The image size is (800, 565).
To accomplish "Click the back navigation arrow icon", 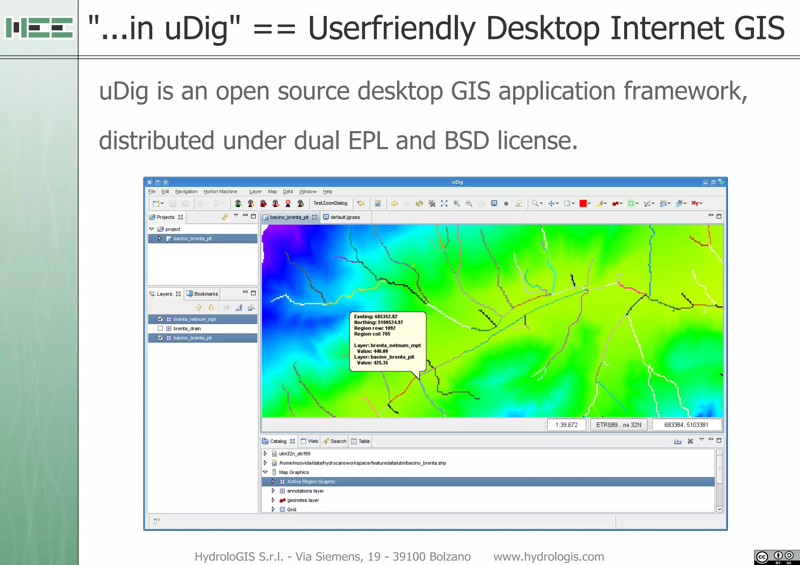I will click(395, 203).
